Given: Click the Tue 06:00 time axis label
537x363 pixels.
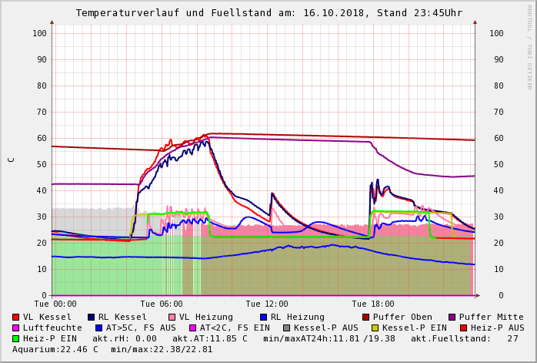Looking at the screenshot, I should [x=162, y=304].
